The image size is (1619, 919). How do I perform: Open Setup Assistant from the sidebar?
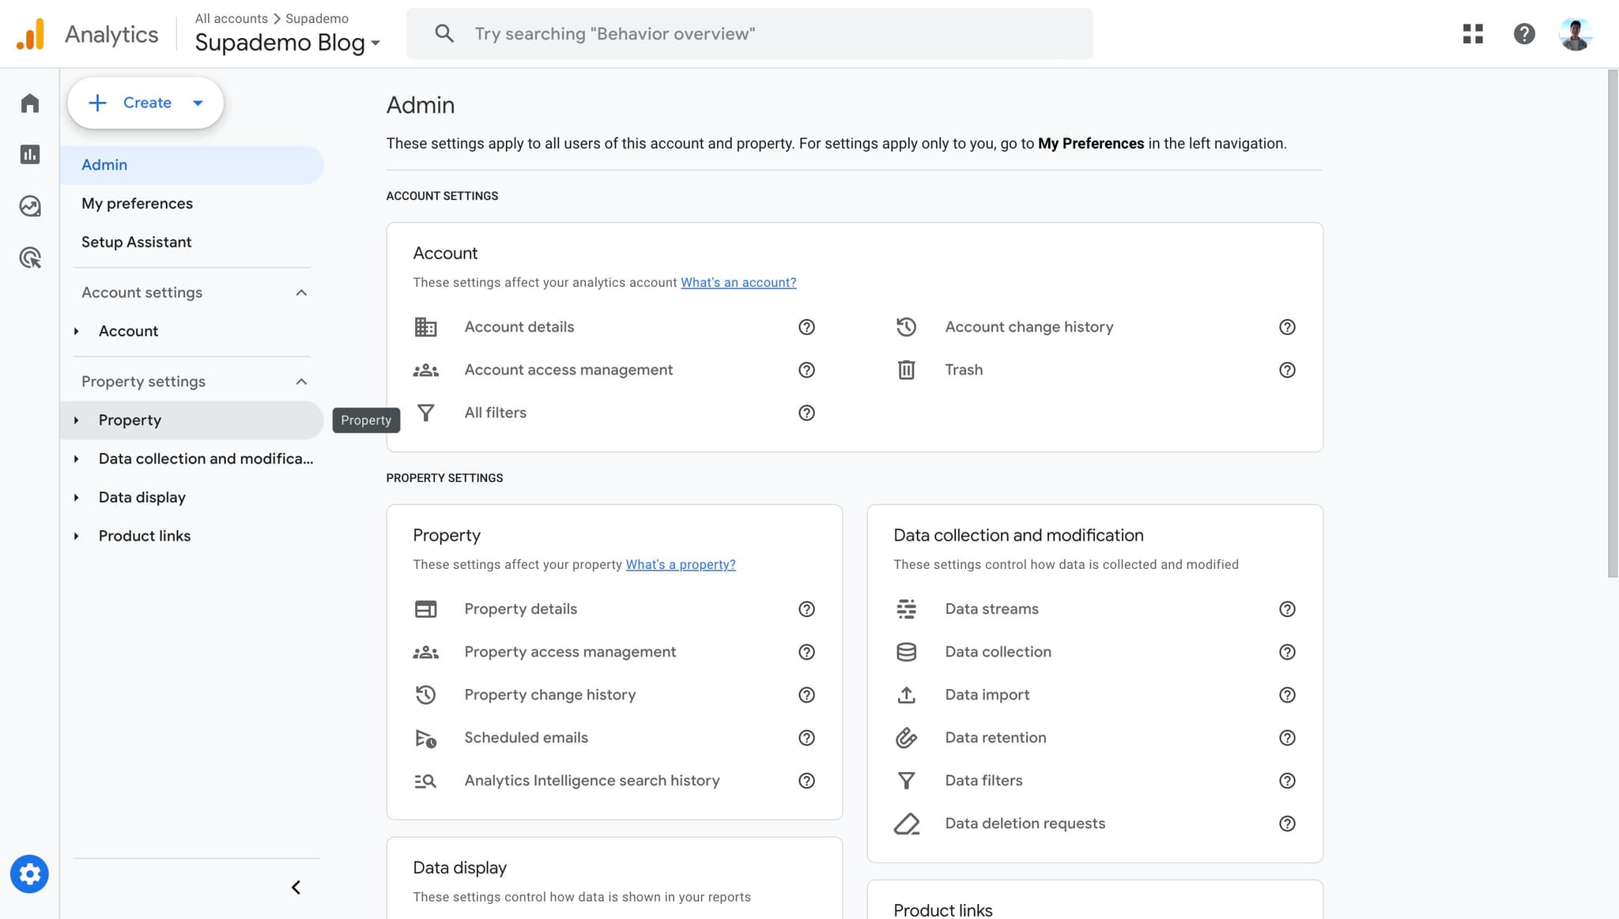click(136, 242)
